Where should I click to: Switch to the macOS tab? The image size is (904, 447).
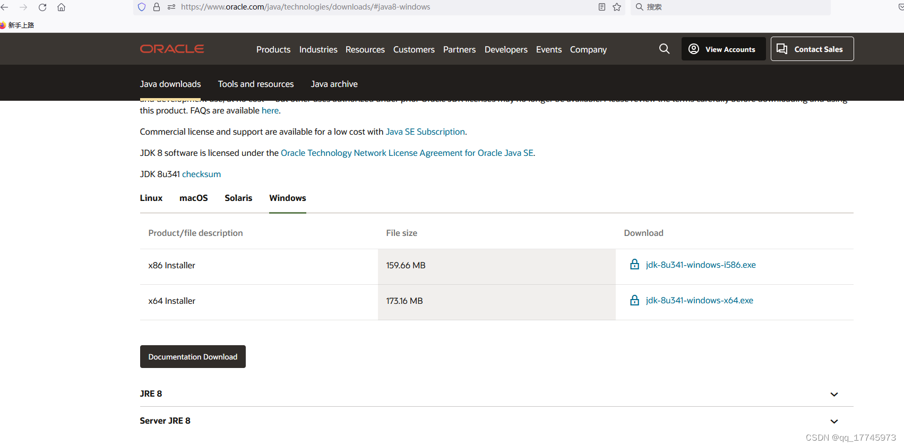[x=194, y=198]
